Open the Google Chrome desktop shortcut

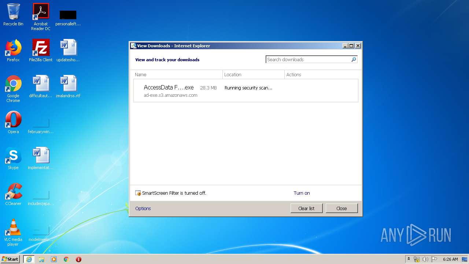coord(13,89)
